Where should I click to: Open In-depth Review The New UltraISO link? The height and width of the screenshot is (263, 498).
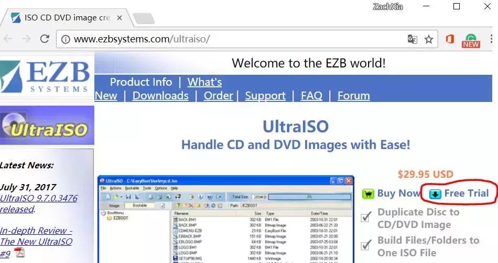(36, 242)
